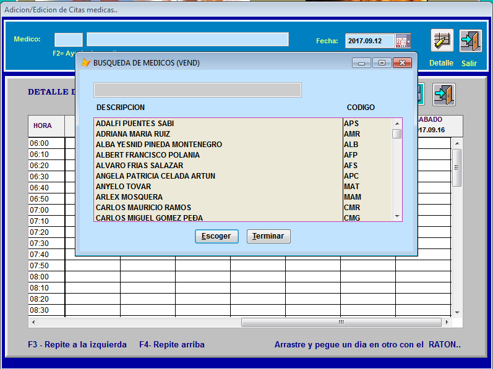Click the doctor list scroll down arrow

click(397, 216)
